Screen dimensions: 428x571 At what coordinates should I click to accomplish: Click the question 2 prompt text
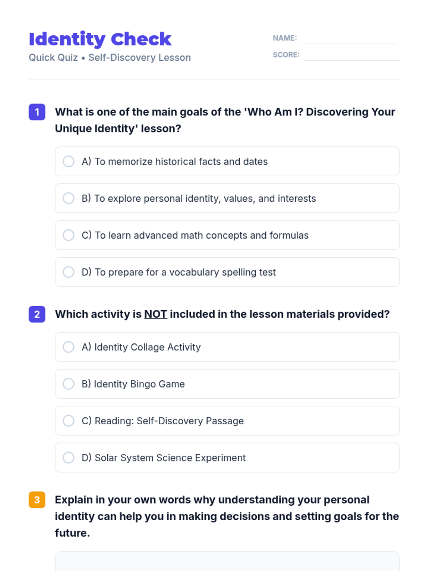pyautogui.click(x=222, y=314)
